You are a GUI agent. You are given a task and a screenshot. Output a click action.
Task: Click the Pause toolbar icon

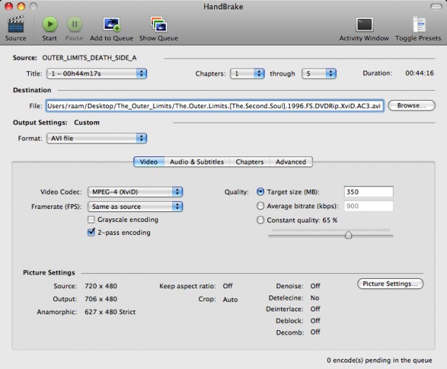74,25
